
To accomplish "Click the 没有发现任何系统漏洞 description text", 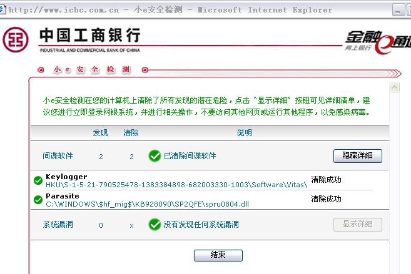I will pos(201,224).
